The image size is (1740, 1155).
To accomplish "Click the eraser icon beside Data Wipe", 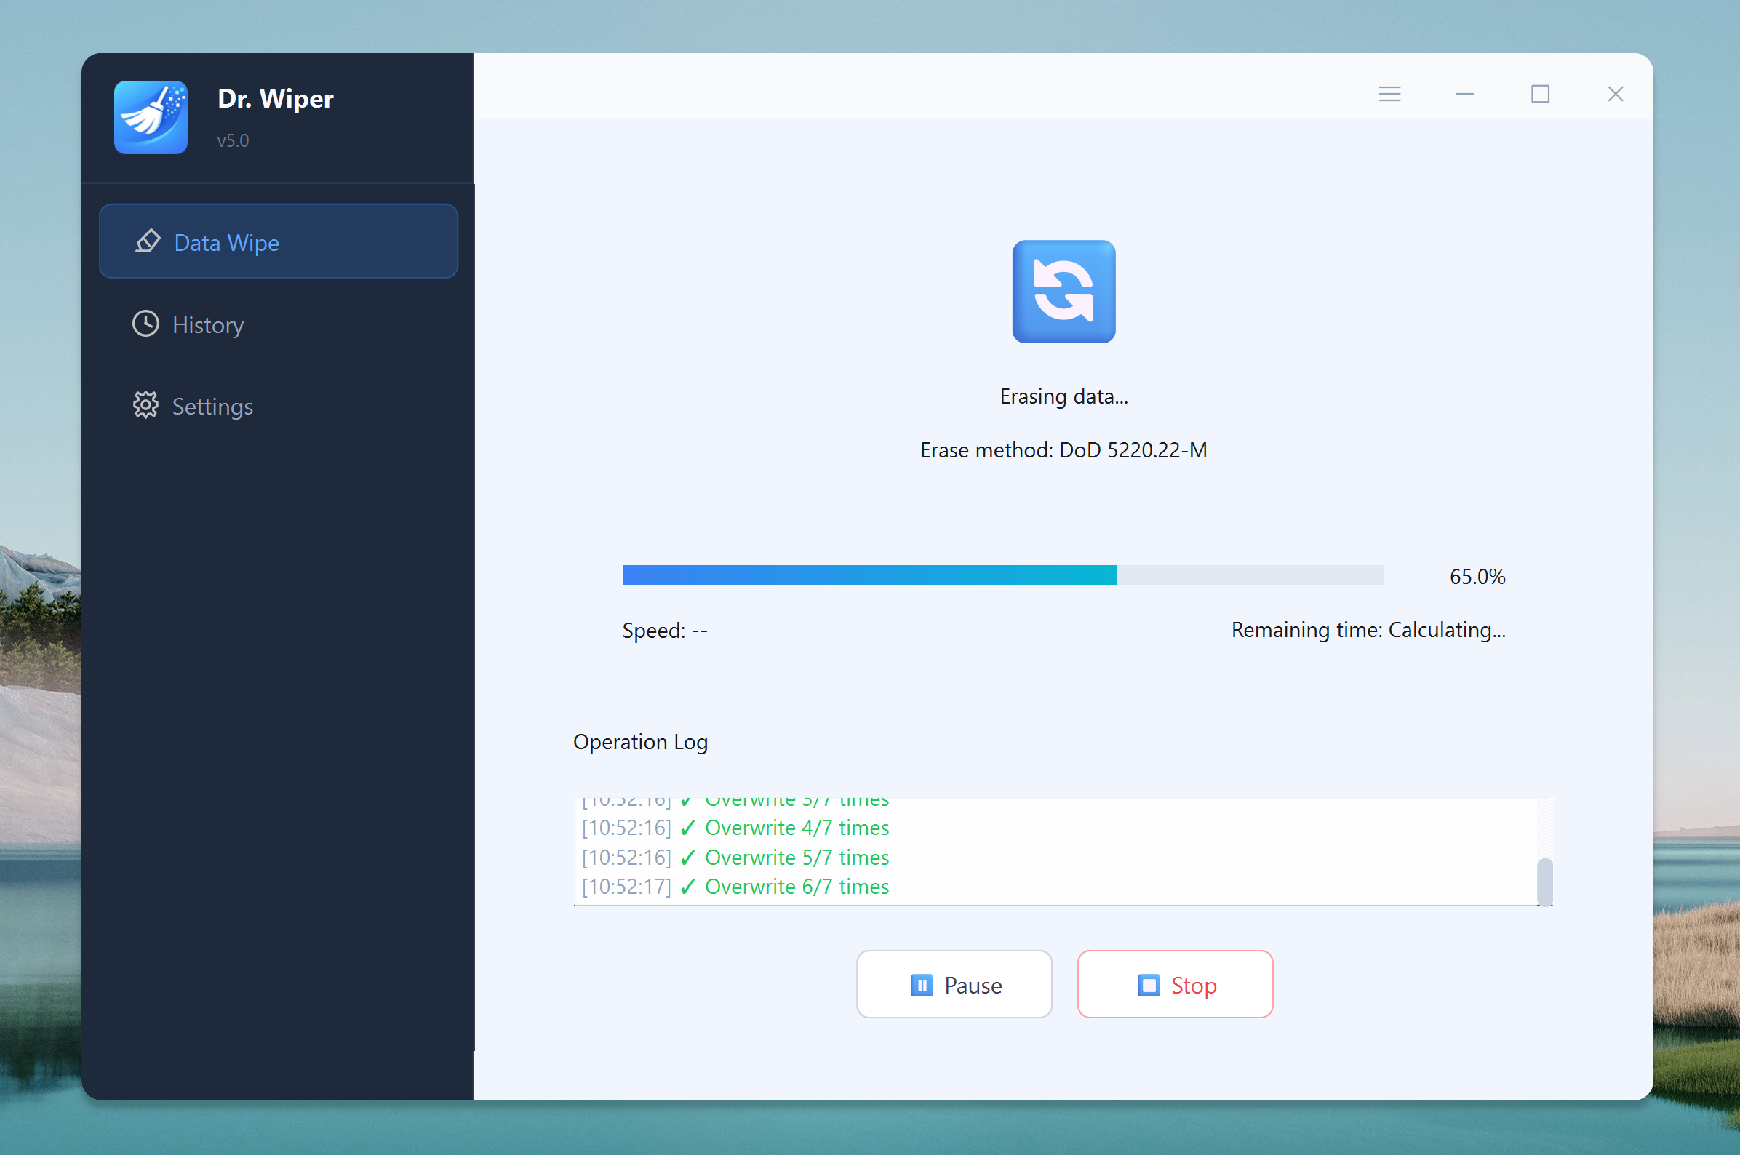I will pyautogui.click(x=148, y=241).
